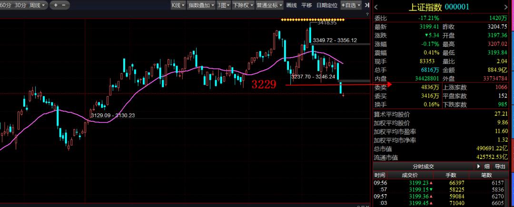514x207 pixels.
Task: Click the 委比 value -17.21%
Action: pyautogui.click(x=429, y=19)
